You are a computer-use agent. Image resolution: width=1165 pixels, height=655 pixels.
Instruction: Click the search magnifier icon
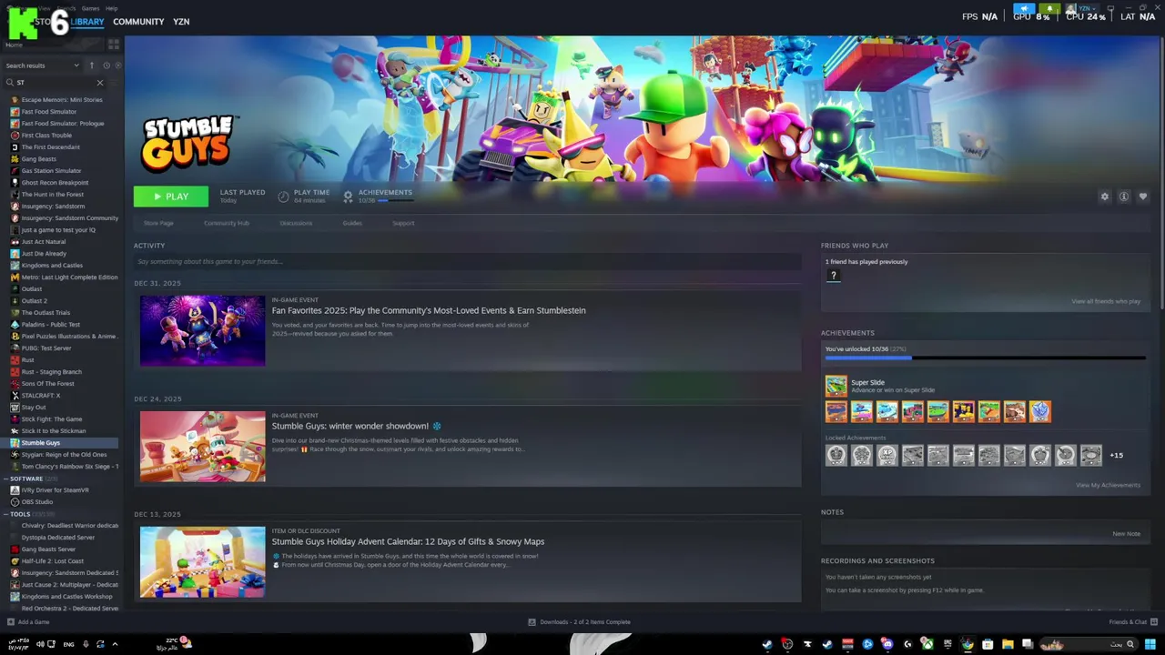click(x=10, y=83)
